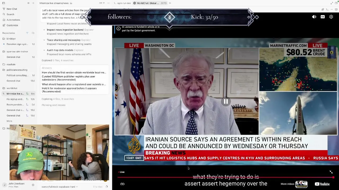This screenshot has width=339, height=190.
Task: Open the Customize section
Action: (x=12, y=25)
